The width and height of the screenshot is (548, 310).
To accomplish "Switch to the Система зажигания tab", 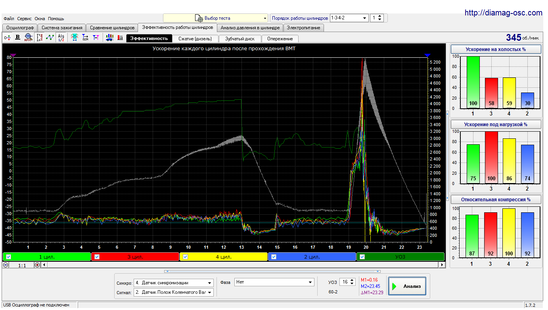I will (62, 28).
